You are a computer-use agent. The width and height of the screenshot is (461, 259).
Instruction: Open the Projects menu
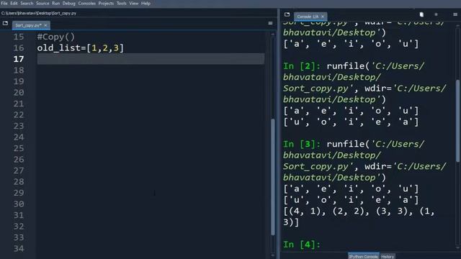[x=106, y=3]
